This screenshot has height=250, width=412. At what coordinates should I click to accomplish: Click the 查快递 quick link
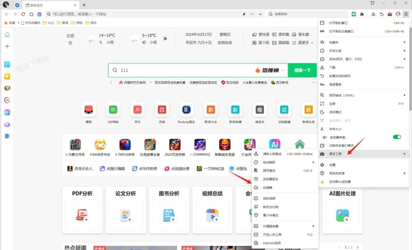[x=261, y=34]
